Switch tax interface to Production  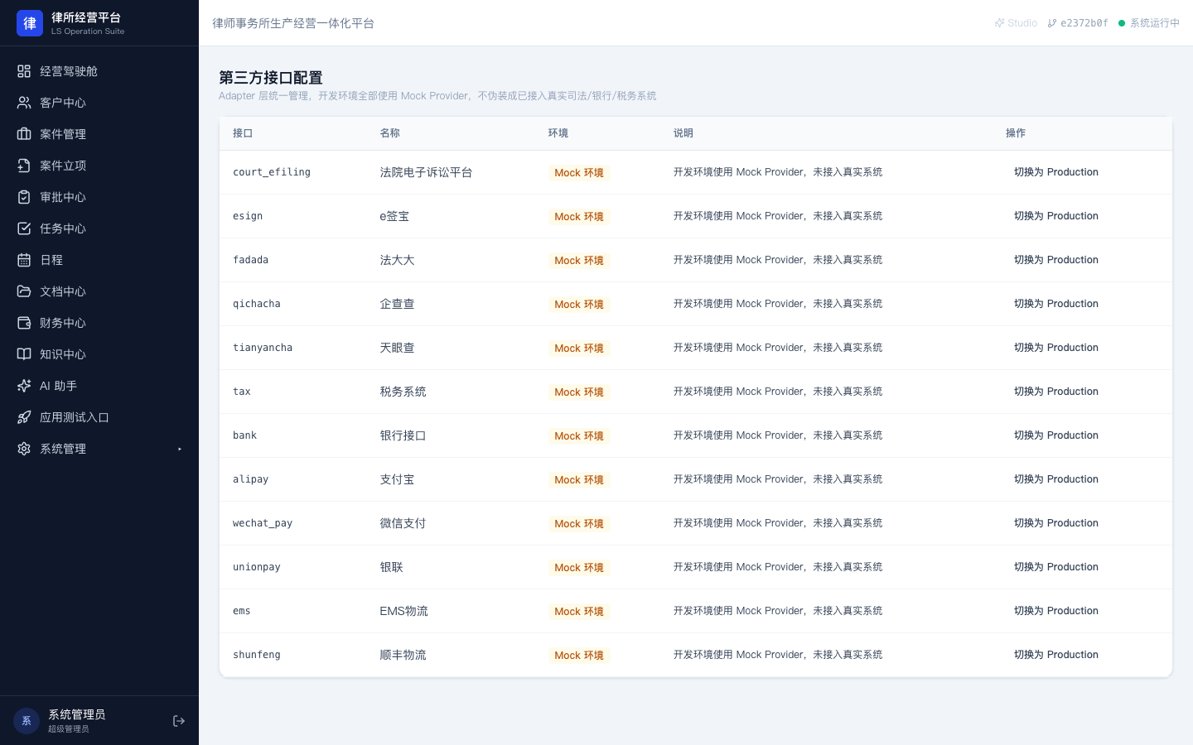coord(1056,392)
